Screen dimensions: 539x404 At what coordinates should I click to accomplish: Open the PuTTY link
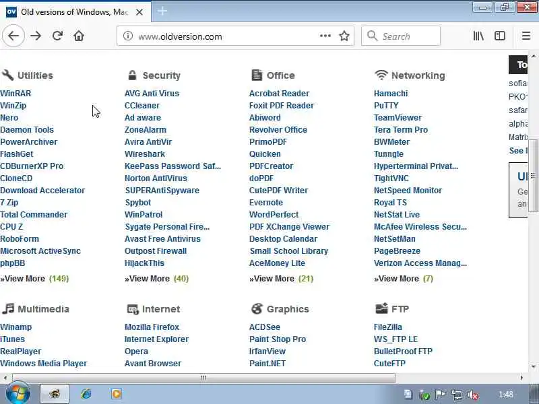pos(386,106)
